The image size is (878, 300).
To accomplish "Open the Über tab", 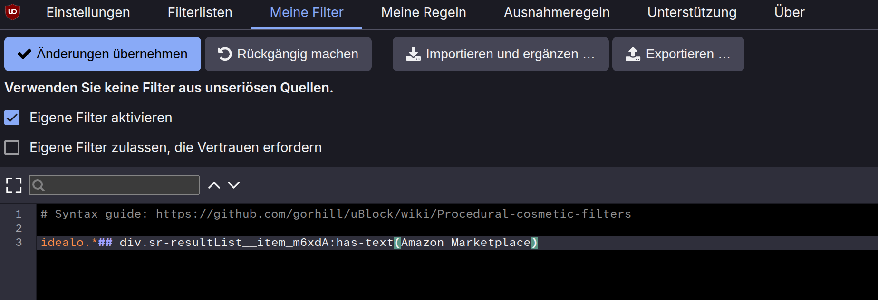I will click(789, 13).
